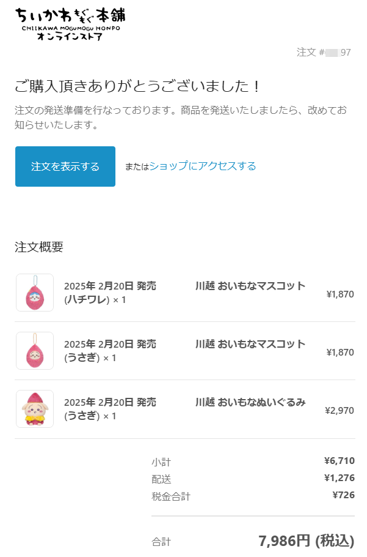Click the 7,986円 (税込) total
The width and height of the screenshot is (367, 557).
tap(307, 540)
